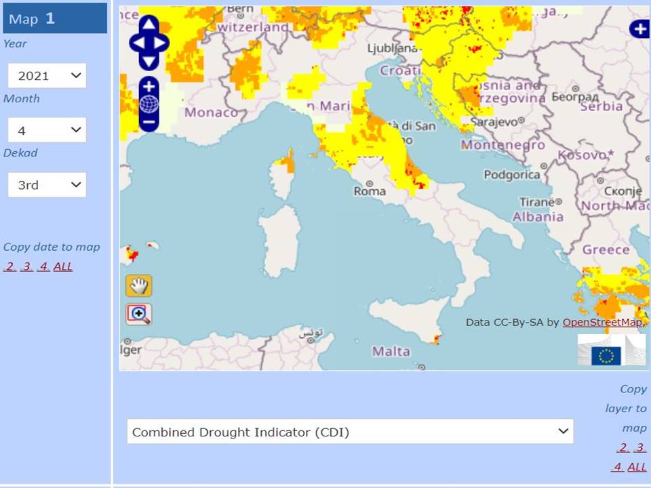Image resolution: width=651 pixels, height=488 pixels.
Task: Copy date to map 2
Action: pos(9,266)
